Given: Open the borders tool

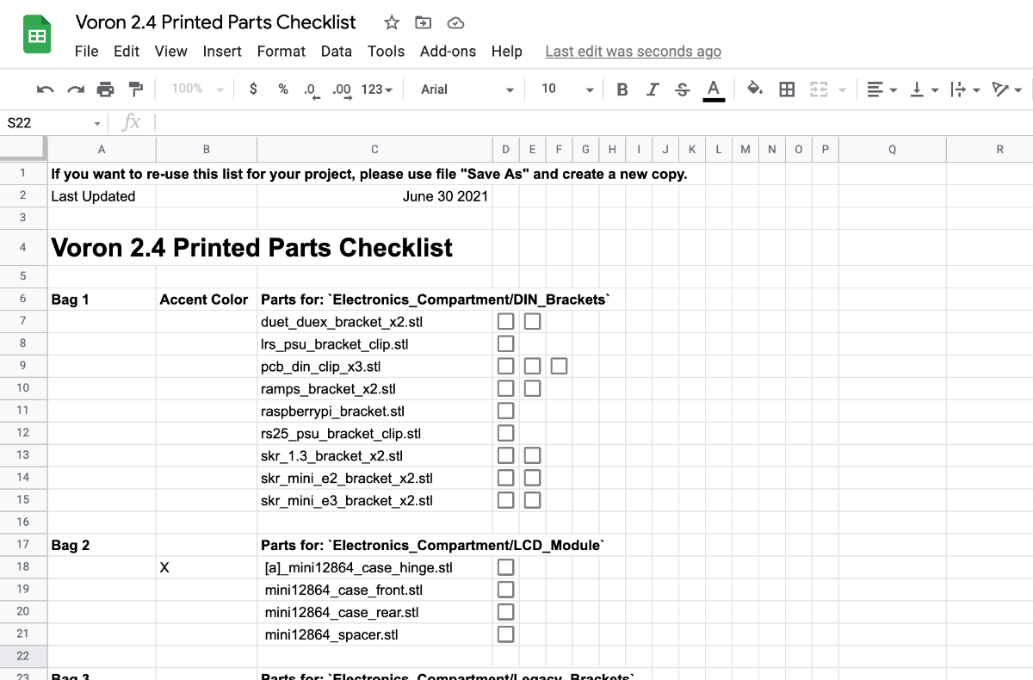Looking at the screenshot, I should 786,90.
